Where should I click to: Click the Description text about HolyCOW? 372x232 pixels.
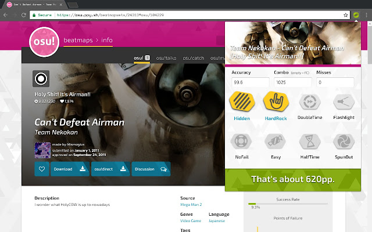coord(72,205)
